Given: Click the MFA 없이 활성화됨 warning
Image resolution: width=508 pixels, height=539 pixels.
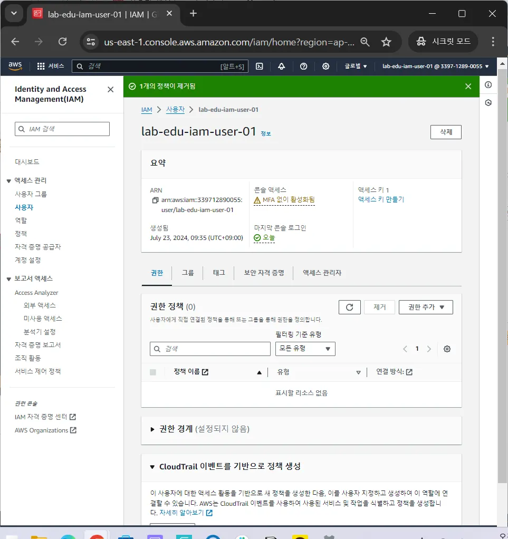Looking at the screenshot, I should [284, 200].
